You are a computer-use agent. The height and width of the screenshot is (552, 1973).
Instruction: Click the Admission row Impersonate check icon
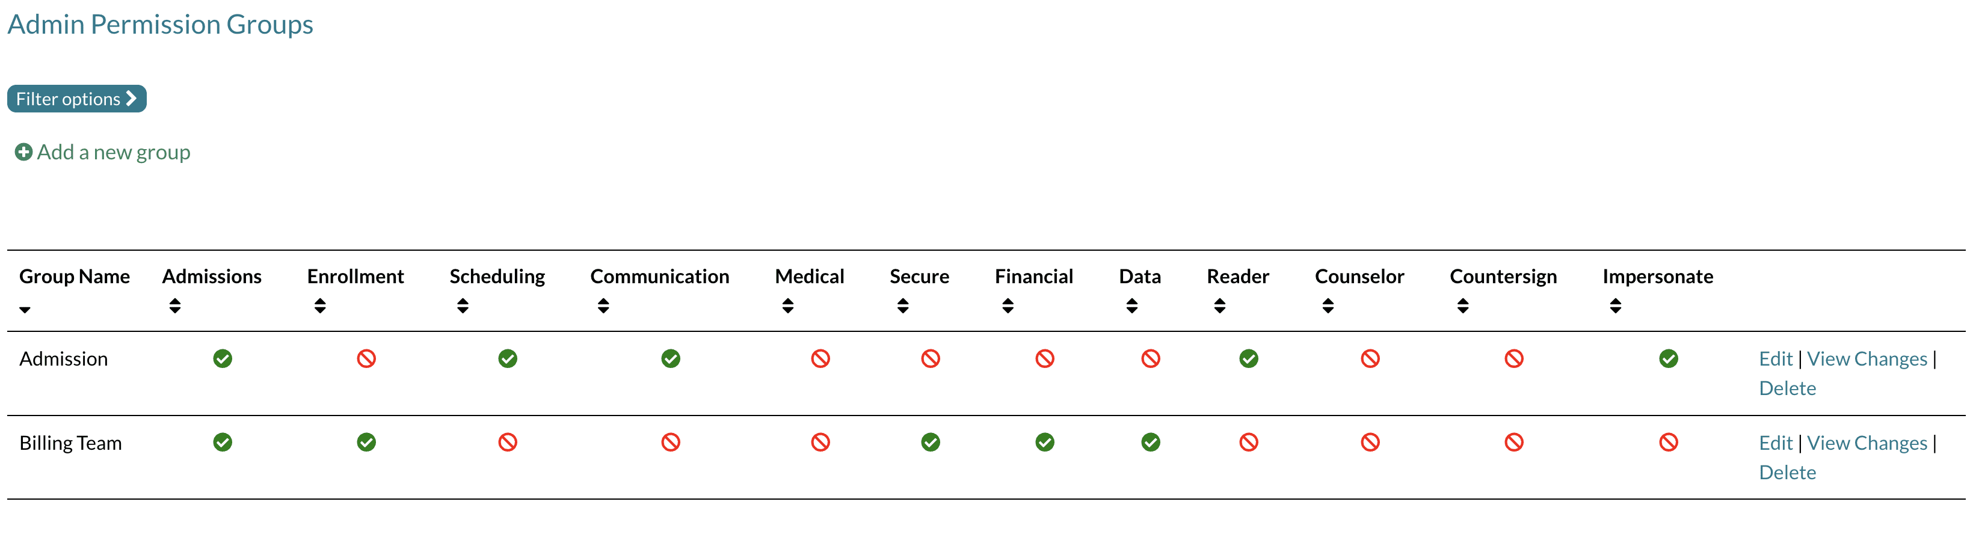(x=1668, y=358)
